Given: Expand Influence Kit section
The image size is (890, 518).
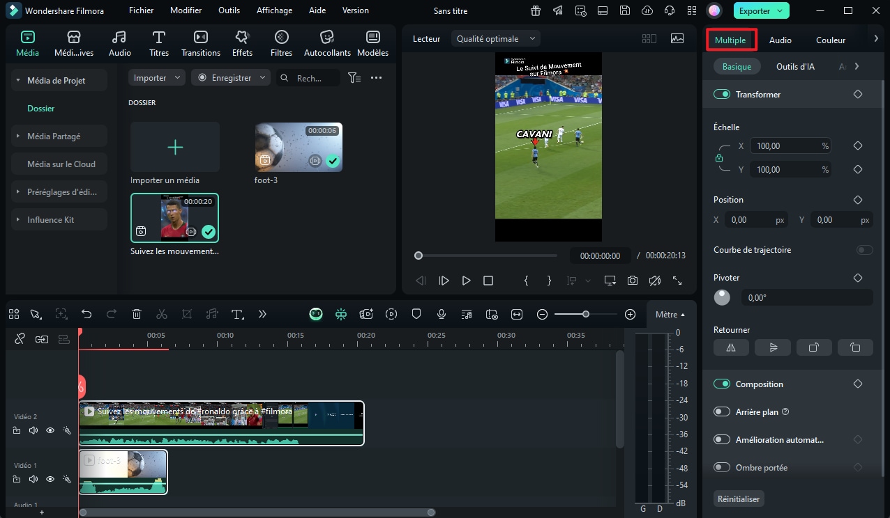Looking at the screenshot, I should [18, 220].
